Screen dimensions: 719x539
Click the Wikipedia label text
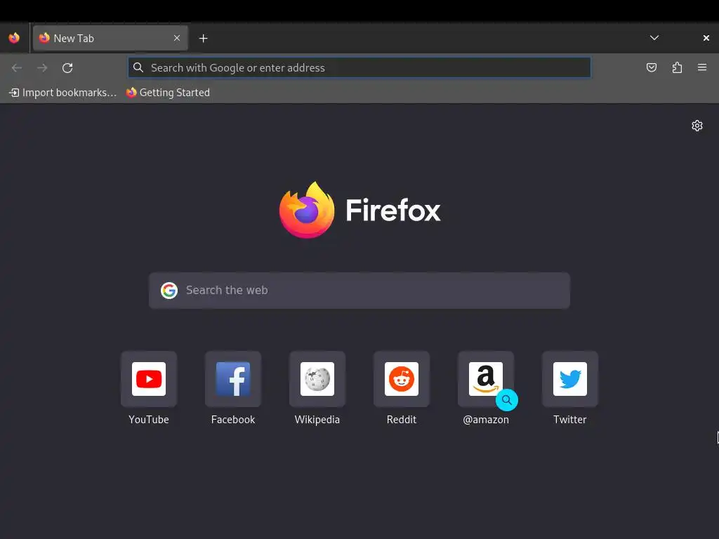click(x=317, y=420)
